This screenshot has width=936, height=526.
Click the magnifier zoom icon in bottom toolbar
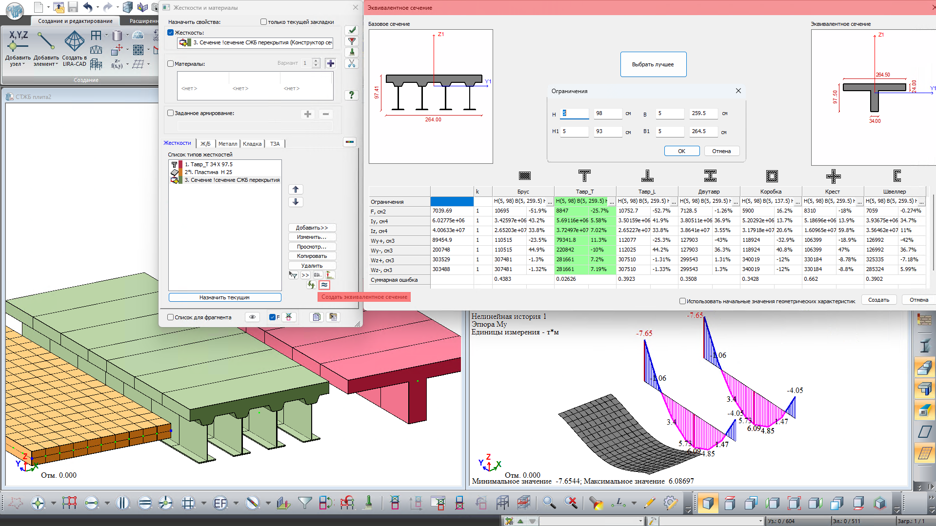coord(549,503)
